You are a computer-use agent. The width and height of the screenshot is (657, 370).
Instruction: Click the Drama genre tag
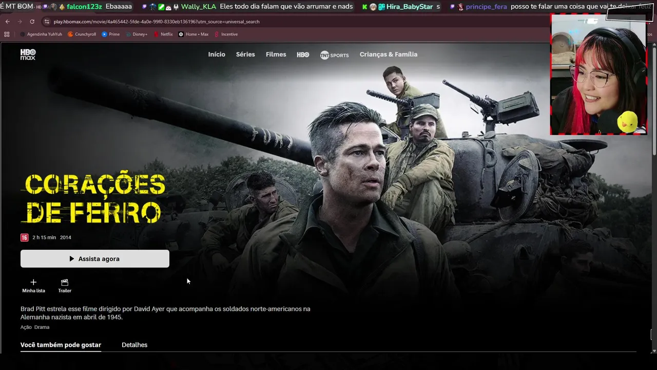[42, 327]
